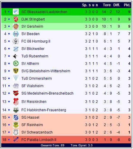
Task: Click the SV Blickweiler team name
Action: [x=33, y=49]
